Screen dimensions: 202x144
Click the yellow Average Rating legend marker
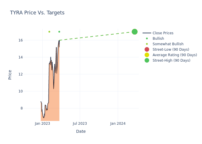point(147,55)
